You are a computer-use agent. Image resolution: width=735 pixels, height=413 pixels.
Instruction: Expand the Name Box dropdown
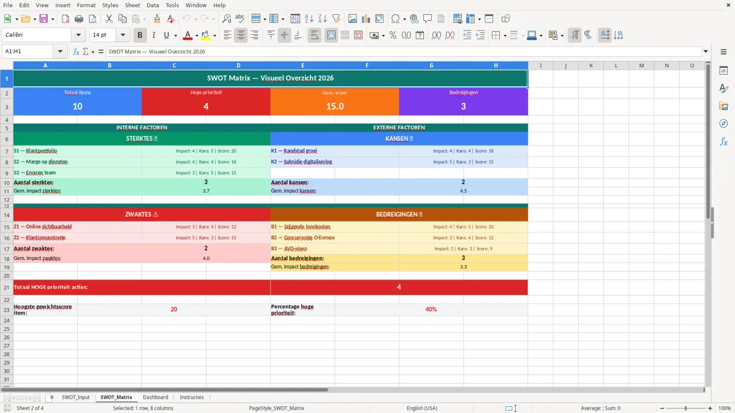(x=60, y=51)
